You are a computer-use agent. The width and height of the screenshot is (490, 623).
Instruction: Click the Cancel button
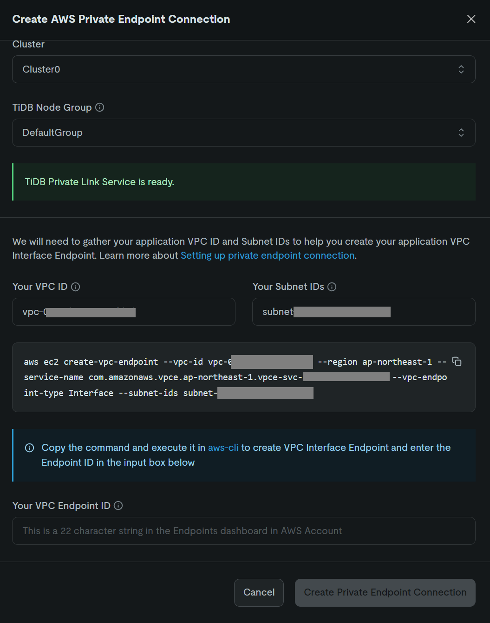coord(259,592)
